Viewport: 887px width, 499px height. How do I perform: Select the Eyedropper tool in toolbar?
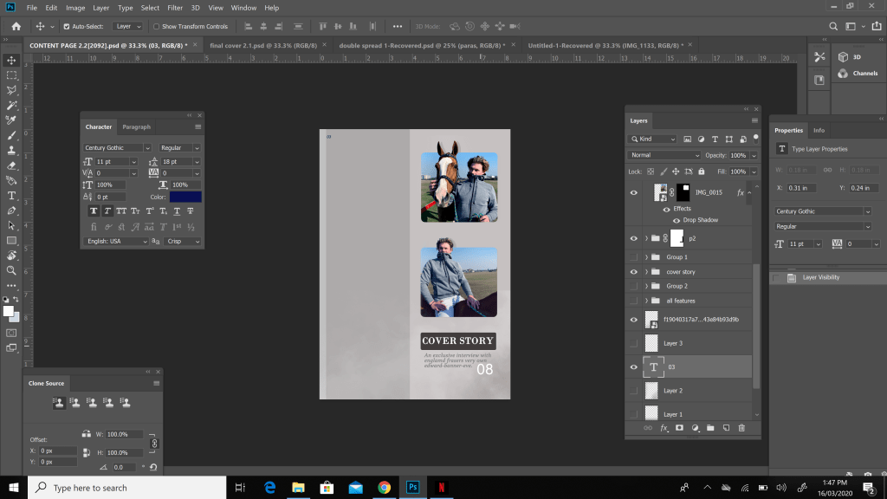pos(11,120)
